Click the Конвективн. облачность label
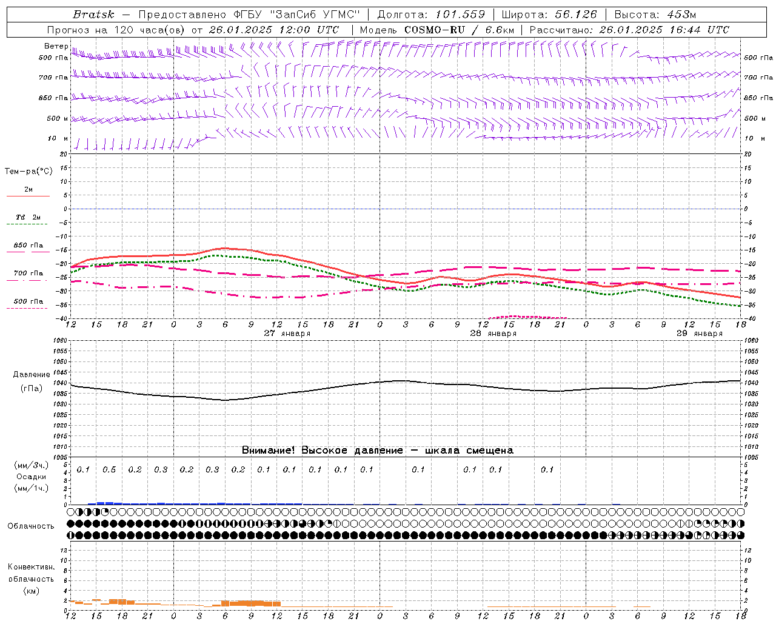 pos(31,573)
